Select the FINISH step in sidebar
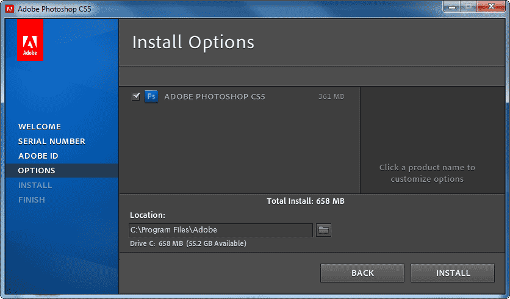The image size is (510, 299). (32, 200)
